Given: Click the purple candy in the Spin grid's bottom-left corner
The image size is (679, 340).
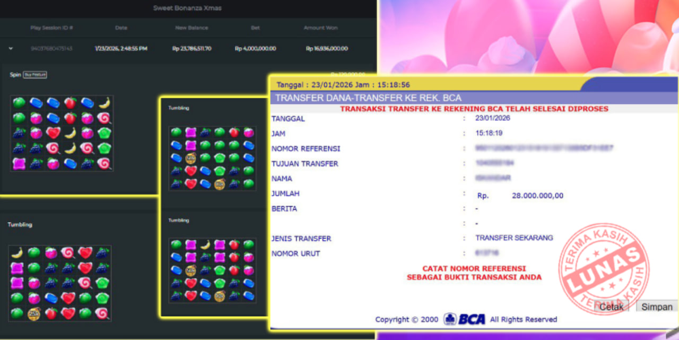Looking at the screenshot, I should coord(19,163).
